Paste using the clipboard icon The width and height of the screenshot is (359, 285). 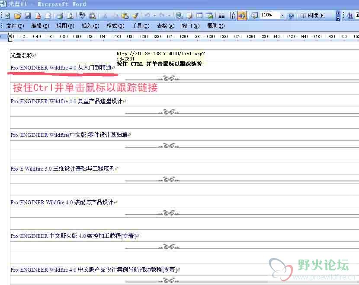point(125,16)
